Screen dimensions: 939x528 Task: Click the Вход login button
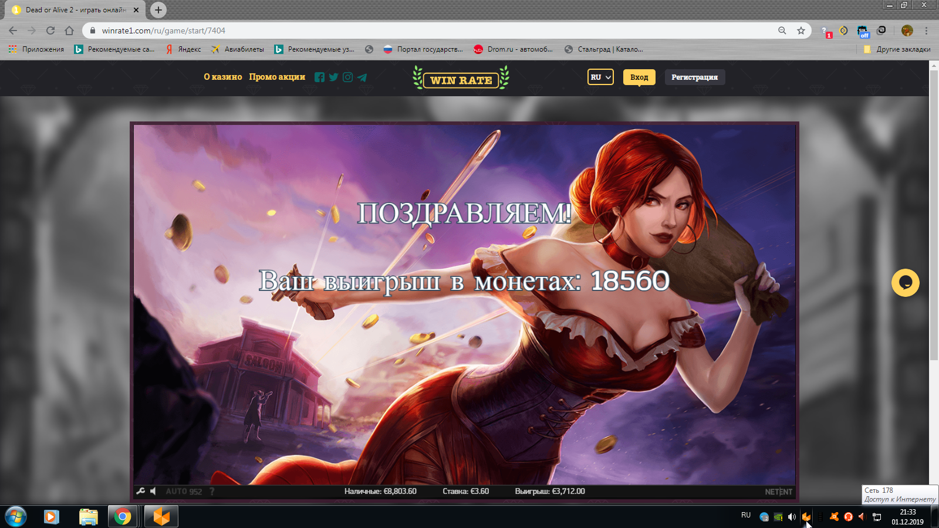click(639, 77)
